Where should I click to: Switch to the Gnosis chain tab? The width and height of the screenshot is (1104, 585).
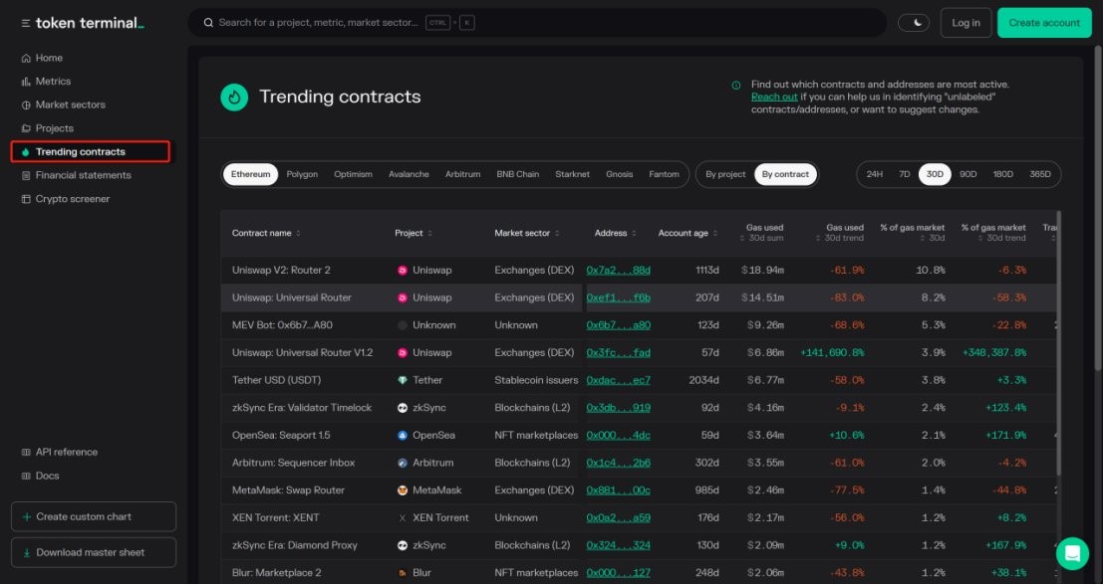(620, 174)
